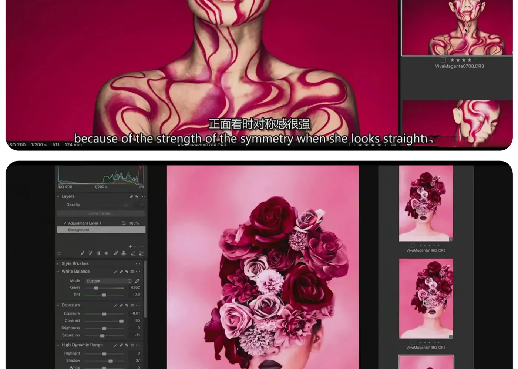Image resolution: width=518 pixels, height=369 pixels.
Task: Collapse the Layers panel chevron
Action: [x=58, y=197]
